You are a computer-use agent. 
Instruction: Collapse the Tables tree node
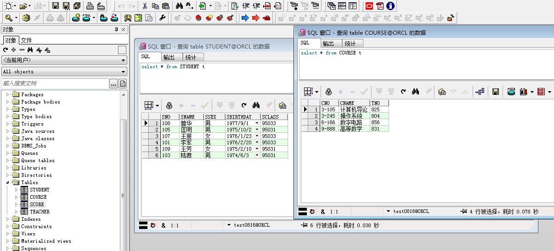(8, 182)
